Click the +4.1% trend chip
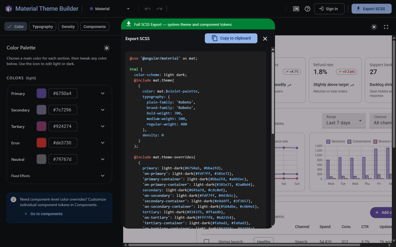This screenshot has height=247, width=396. pos(292,72)
